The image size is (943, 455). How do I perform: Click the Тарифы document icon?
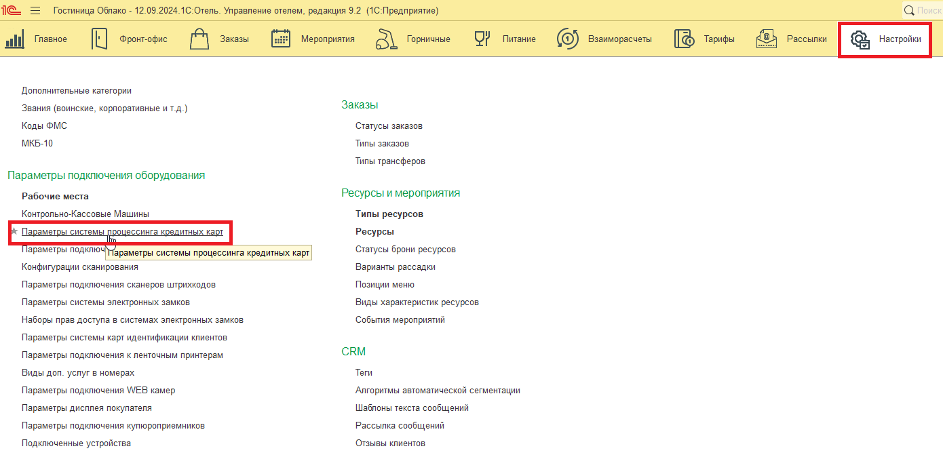coord(684,39)
